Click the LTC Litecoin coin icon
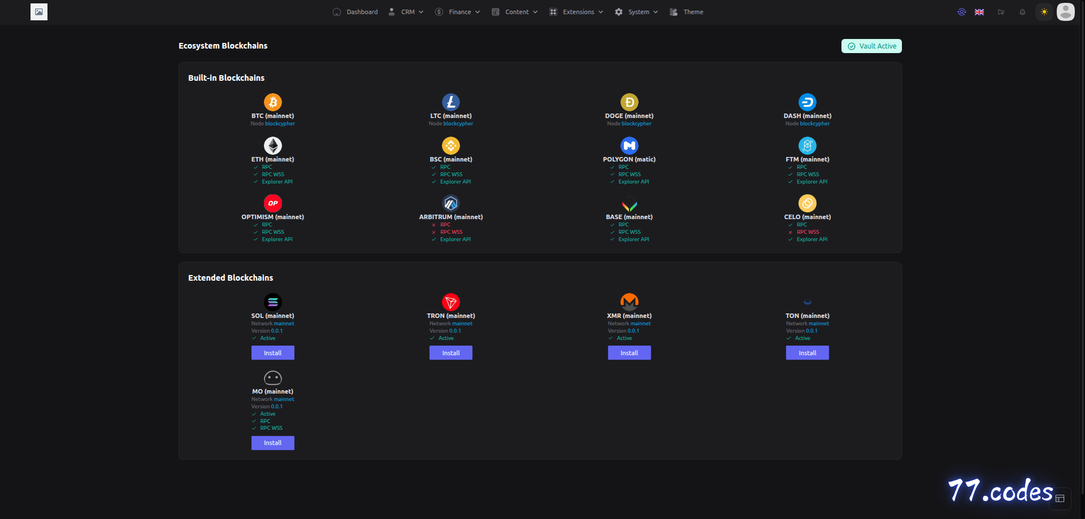 451,102
